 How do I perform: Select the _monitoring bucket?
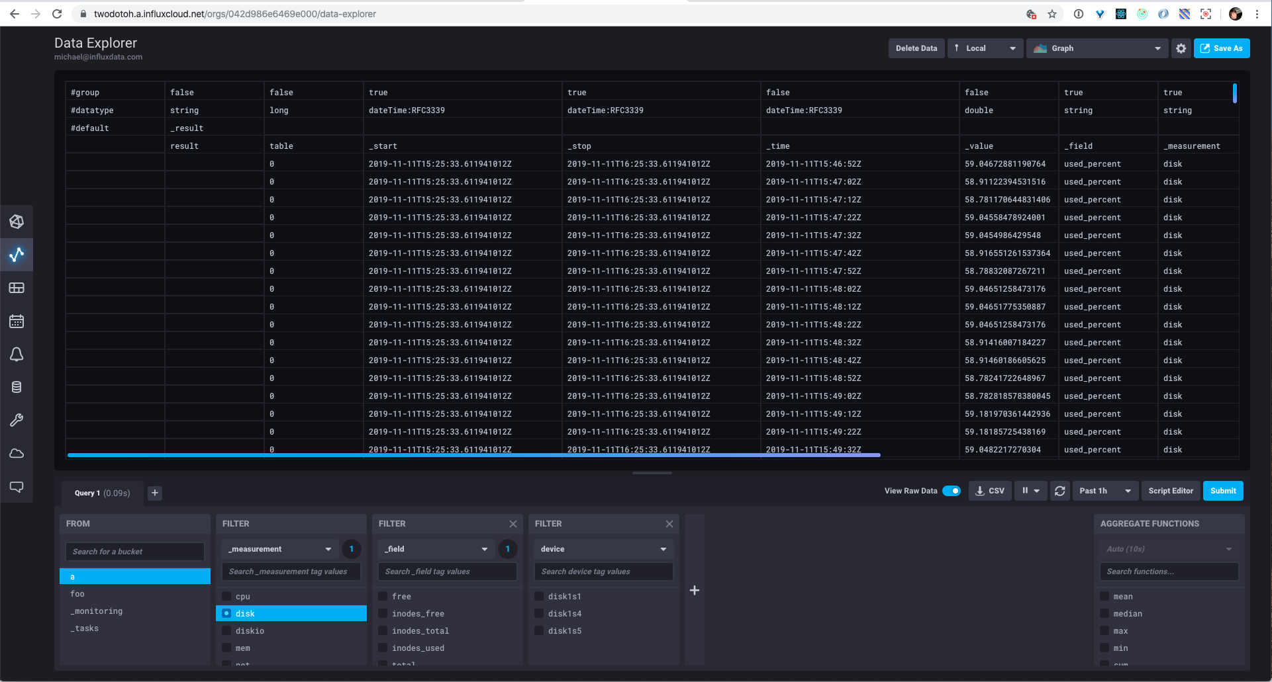click(x=135, y=611)
